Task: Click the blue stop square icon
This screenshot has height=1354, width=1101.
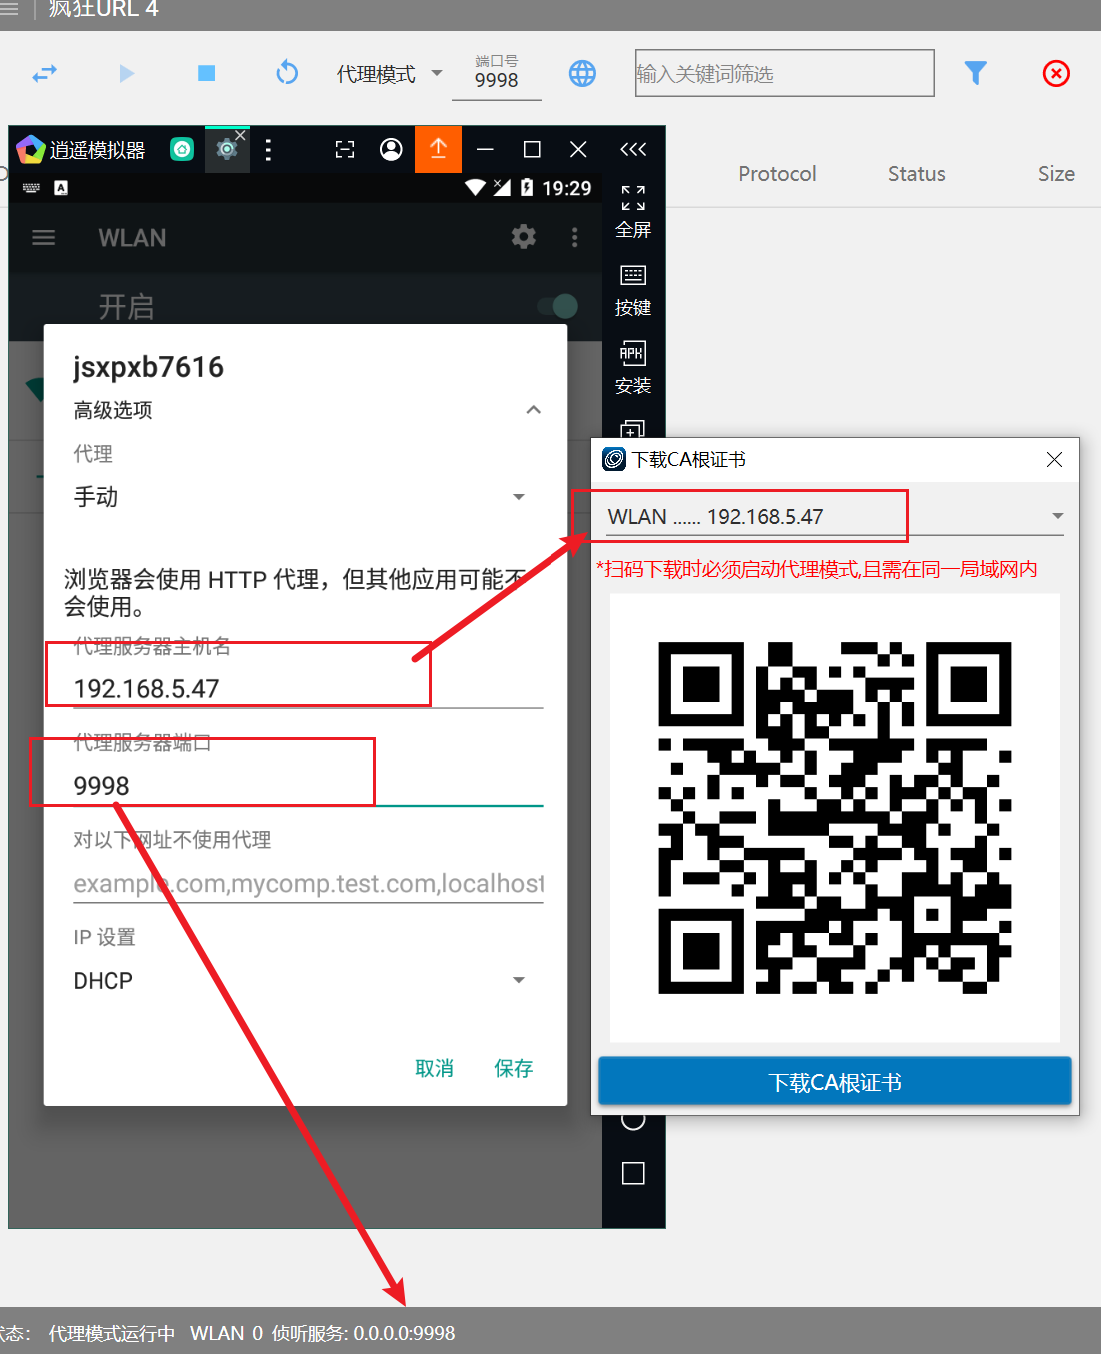Action: (x=207, y=73)
